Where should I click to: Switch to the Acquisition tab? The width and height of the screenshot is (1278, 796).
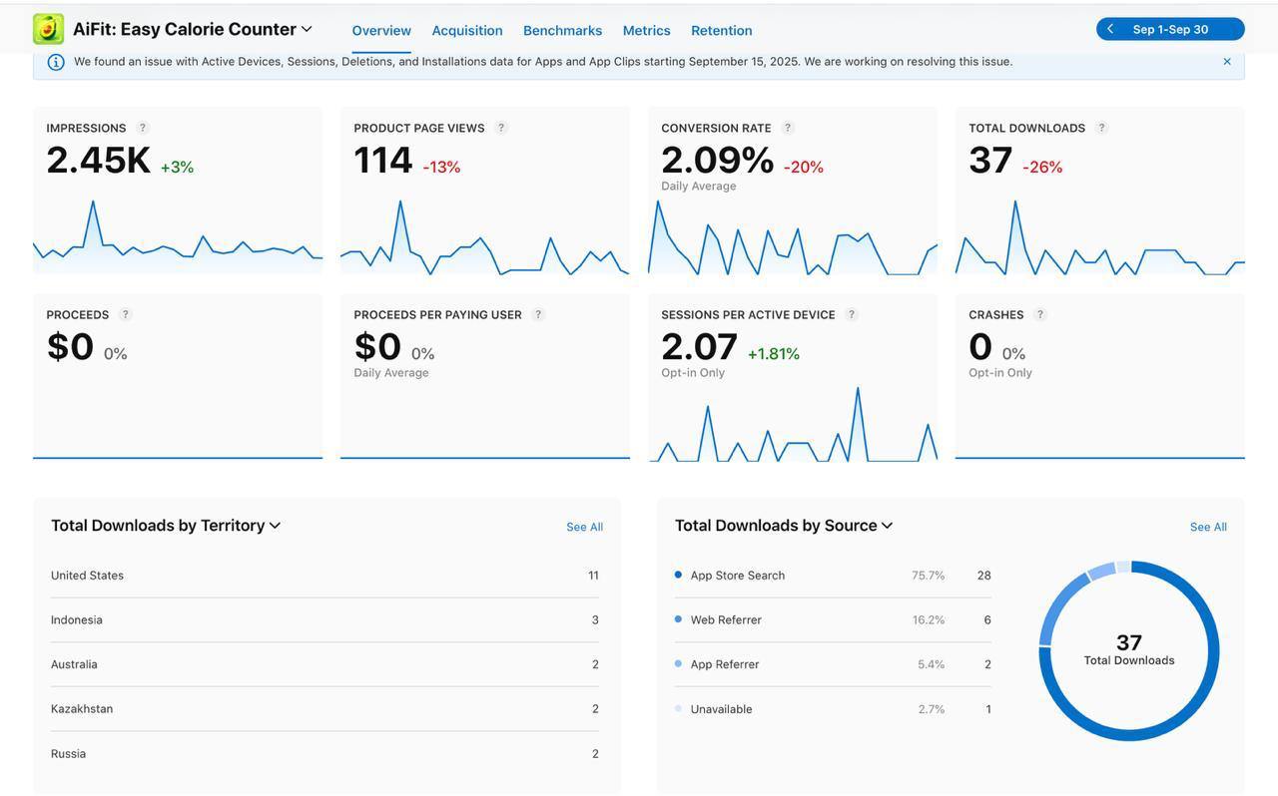(x=466, y=30)
